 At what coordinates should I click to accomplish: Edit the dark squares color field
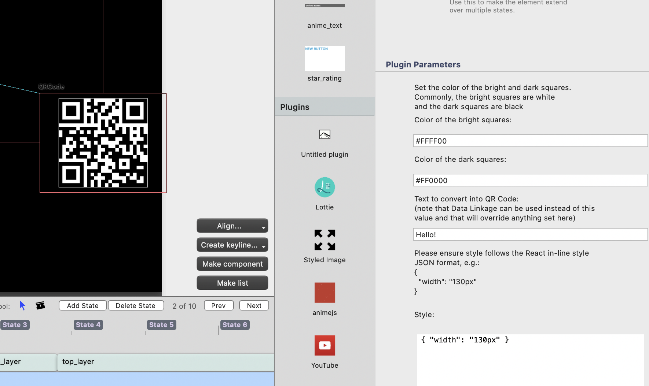click(530, 181)
